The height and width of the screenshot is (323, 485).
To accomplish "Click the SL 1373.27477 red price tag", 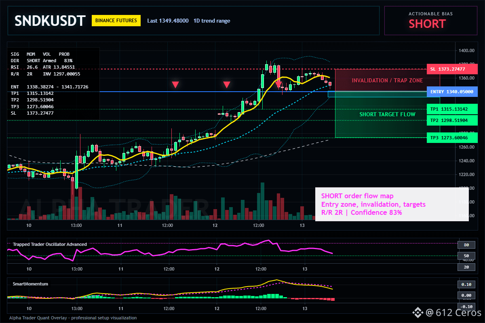I will pos(451,69).
